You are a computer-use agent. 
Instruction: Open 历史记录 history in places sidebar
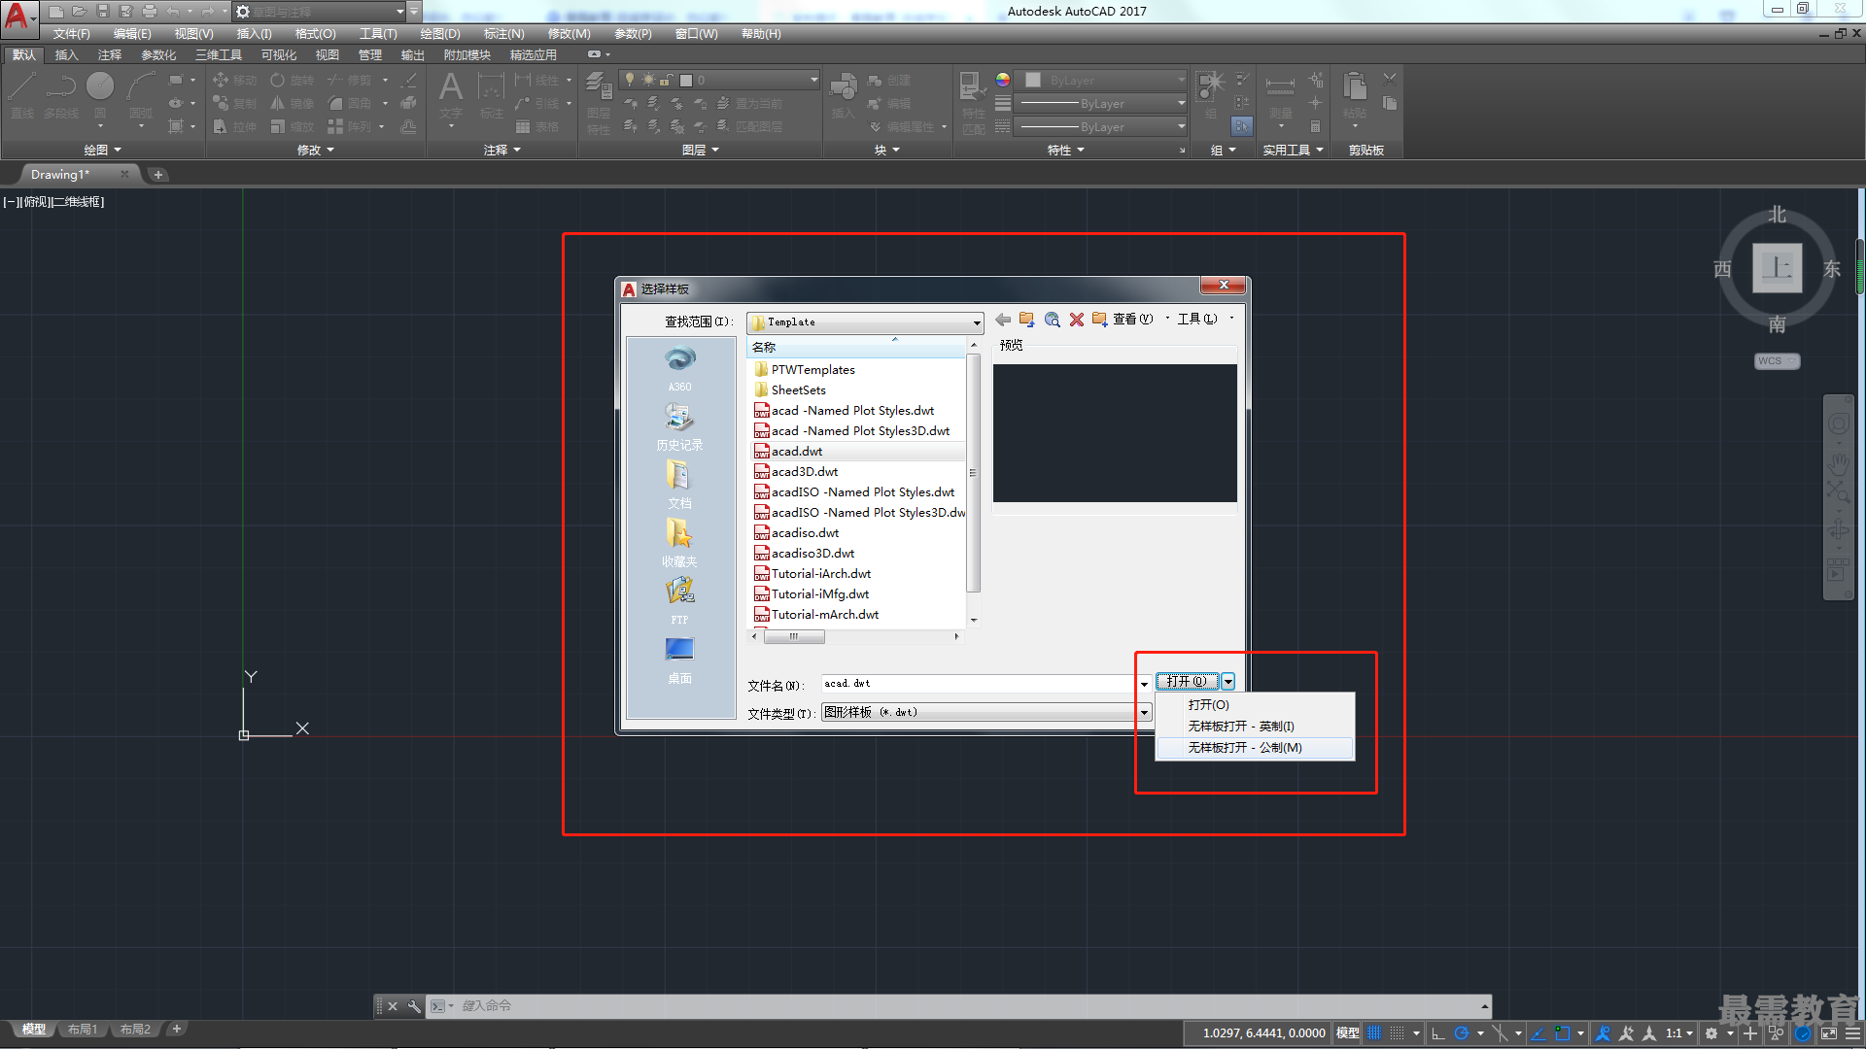(x=679, y=426)
